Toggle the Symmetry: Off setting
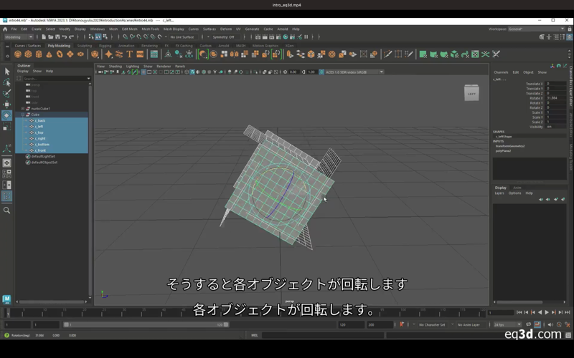This screenshot has height=358, width=574. 224,37
